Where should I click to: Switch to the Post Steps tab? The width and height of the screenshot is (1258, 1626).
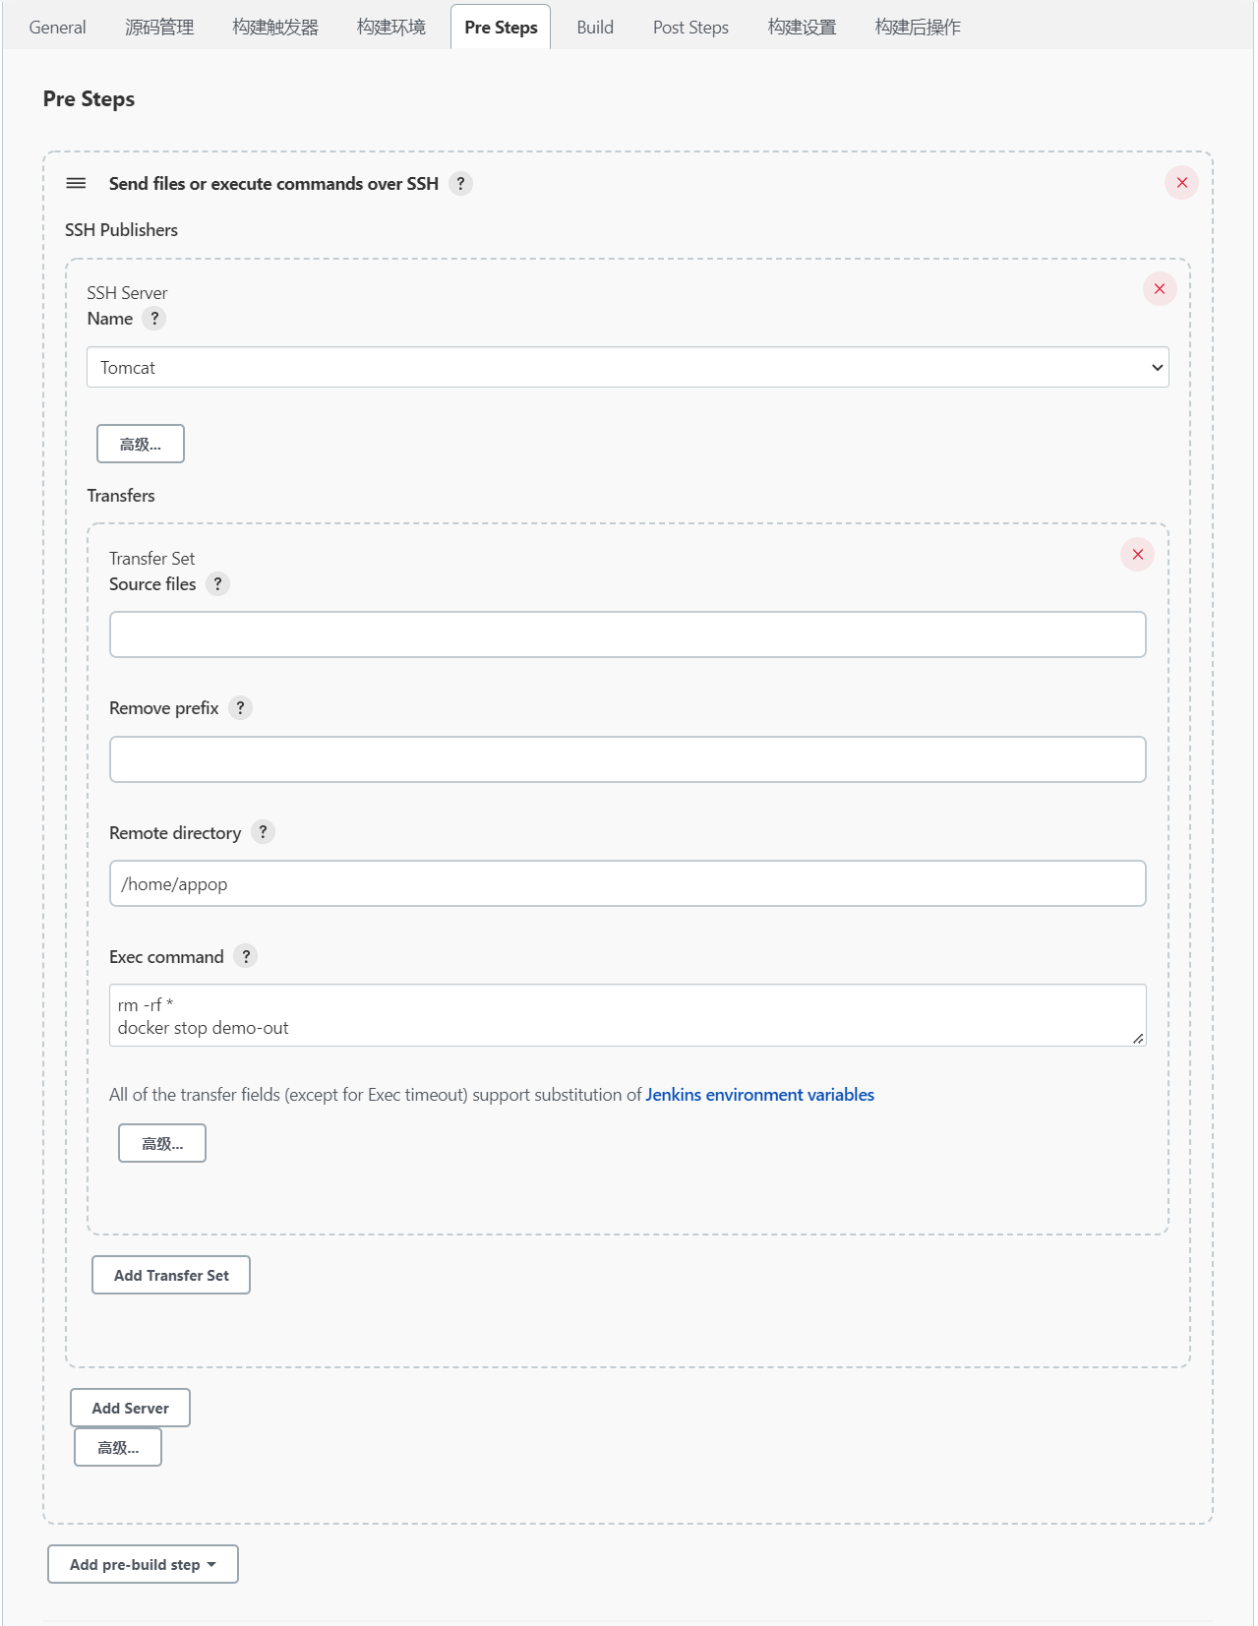point(690,28)
